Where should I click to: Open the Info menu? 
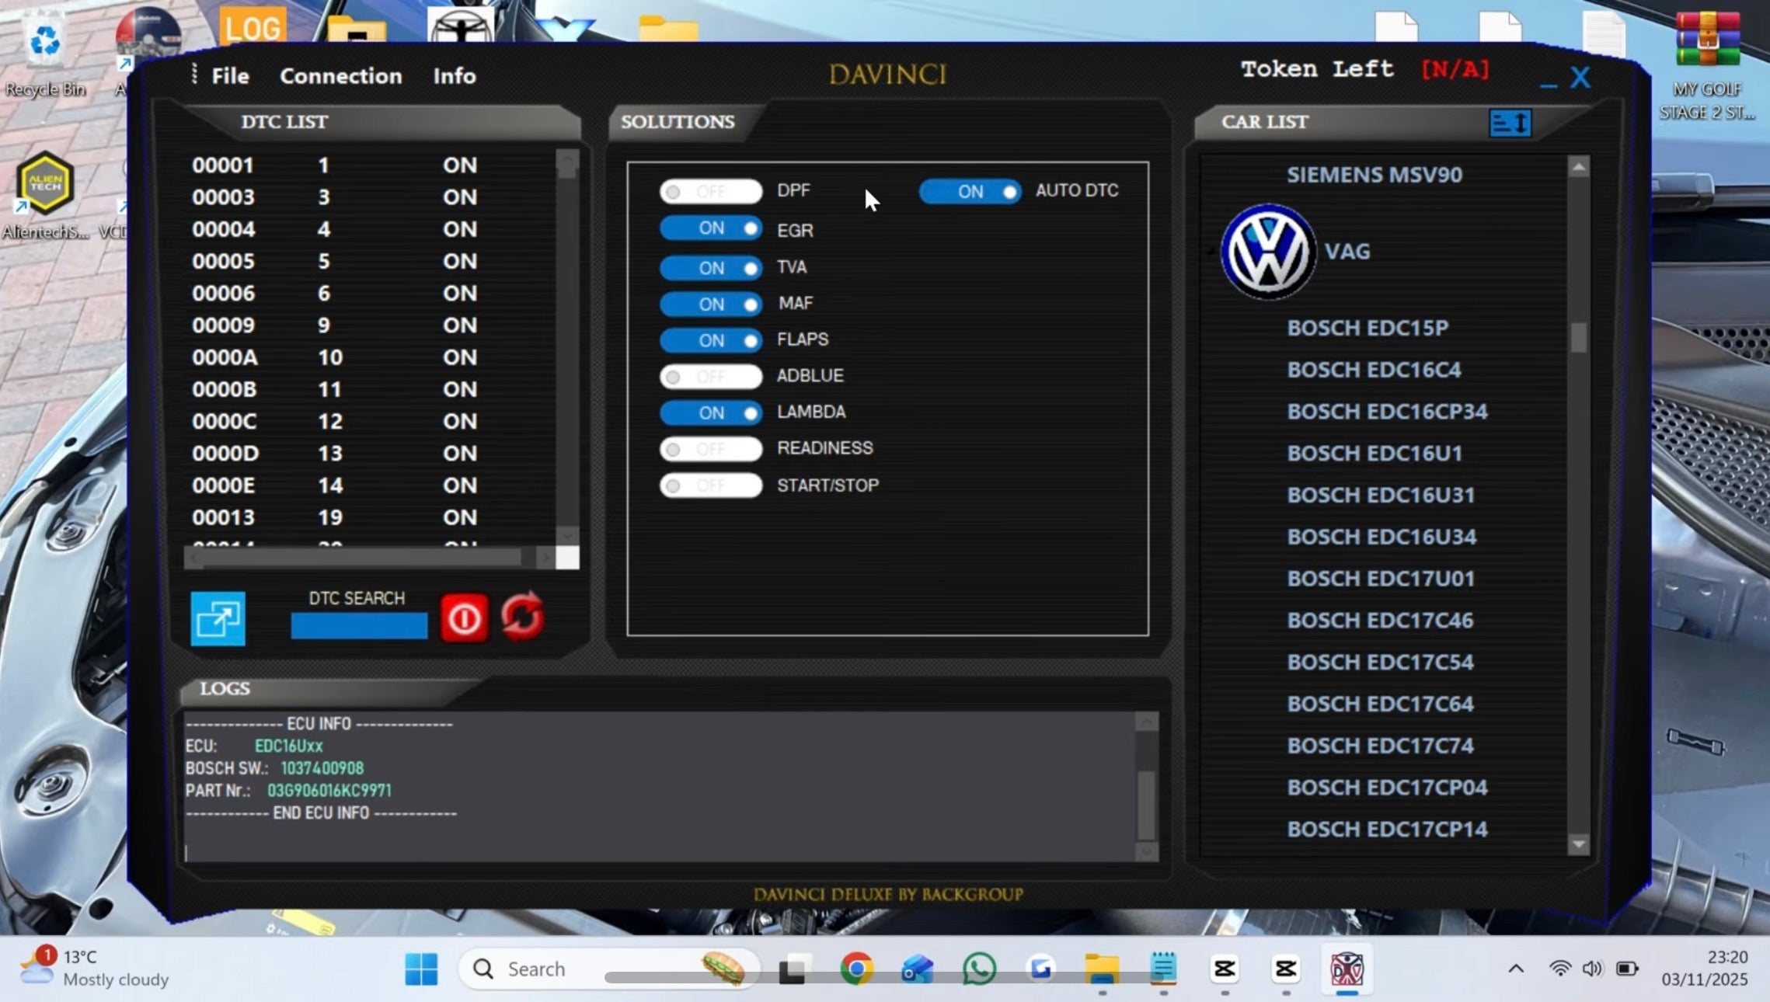tap(454, 75)
